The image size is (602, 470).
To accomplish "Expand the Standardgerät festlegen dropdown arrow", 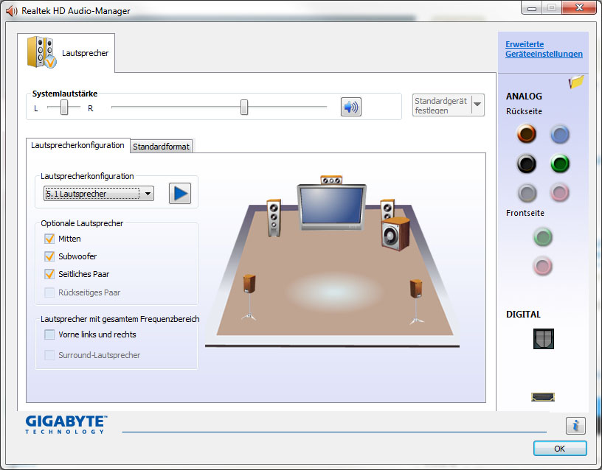I will click(477, 105).
